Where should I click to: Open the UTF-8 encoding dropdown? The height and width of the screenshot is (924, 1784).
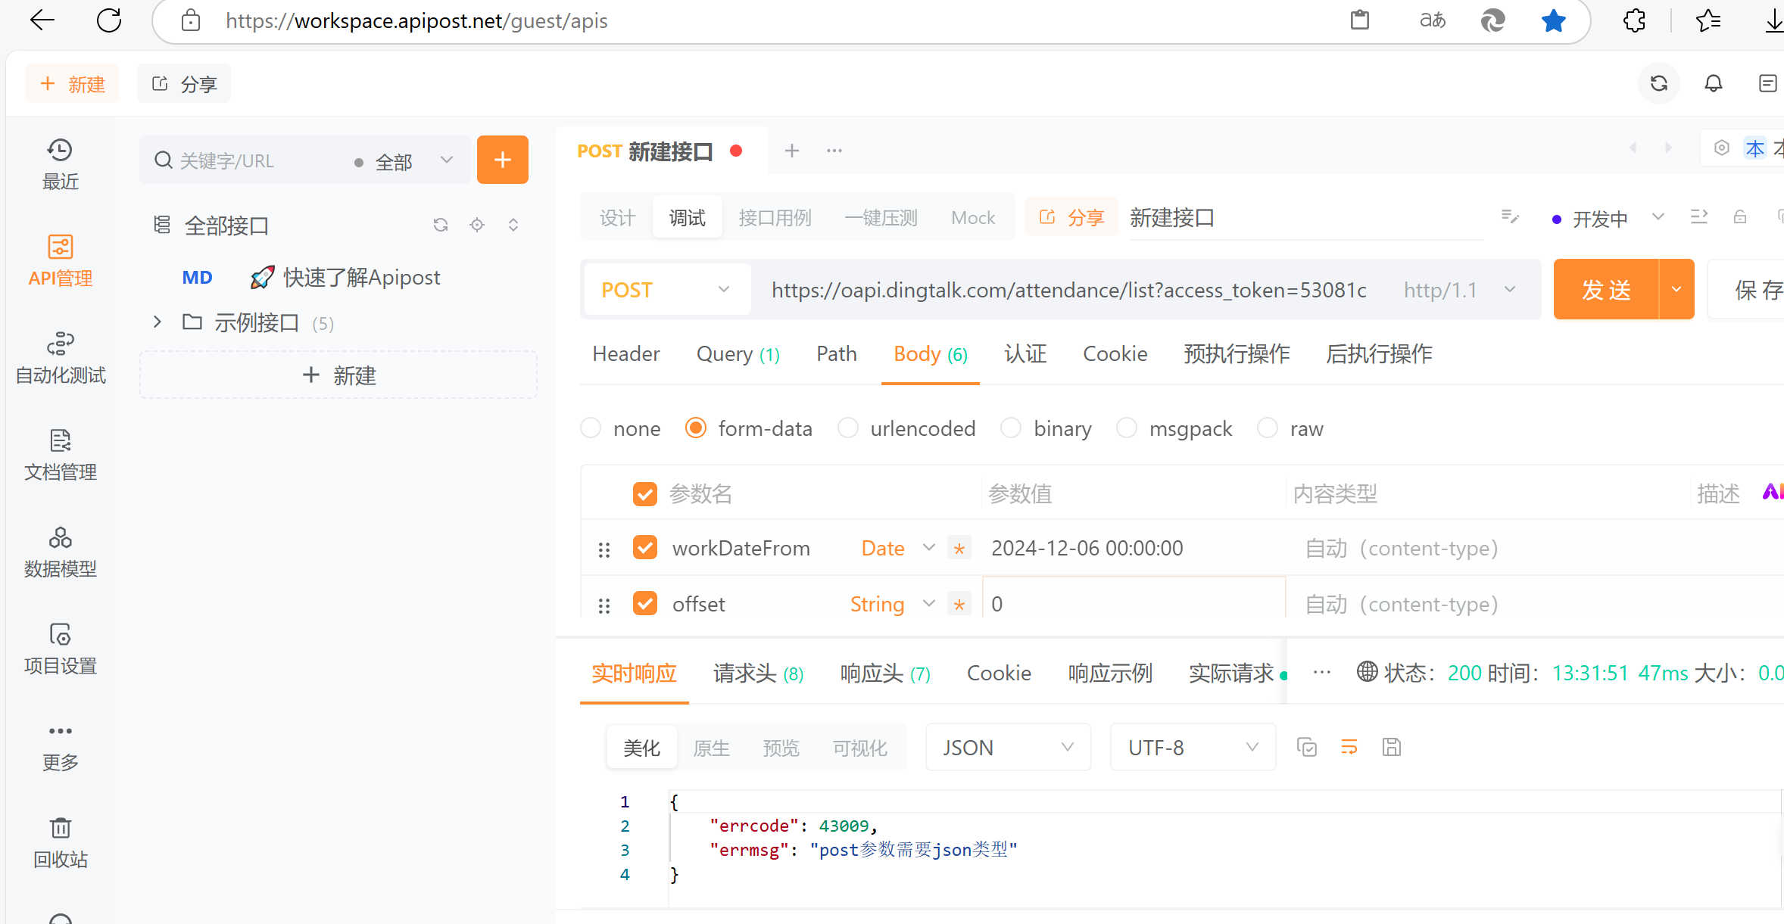[1193, 748]
